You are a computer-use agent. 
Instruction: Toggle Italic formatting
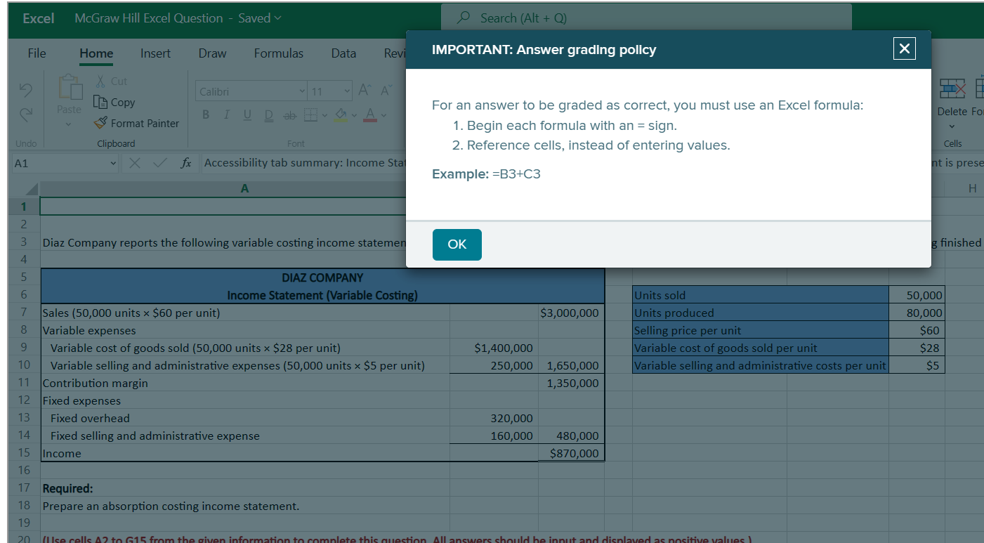228,115
